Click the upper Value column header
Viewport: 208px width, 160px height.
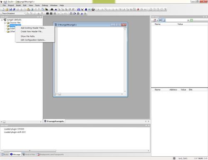[x=180, y=24]
